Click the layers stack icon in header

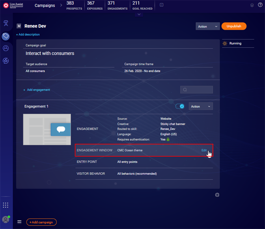click(x=252, y=5)
